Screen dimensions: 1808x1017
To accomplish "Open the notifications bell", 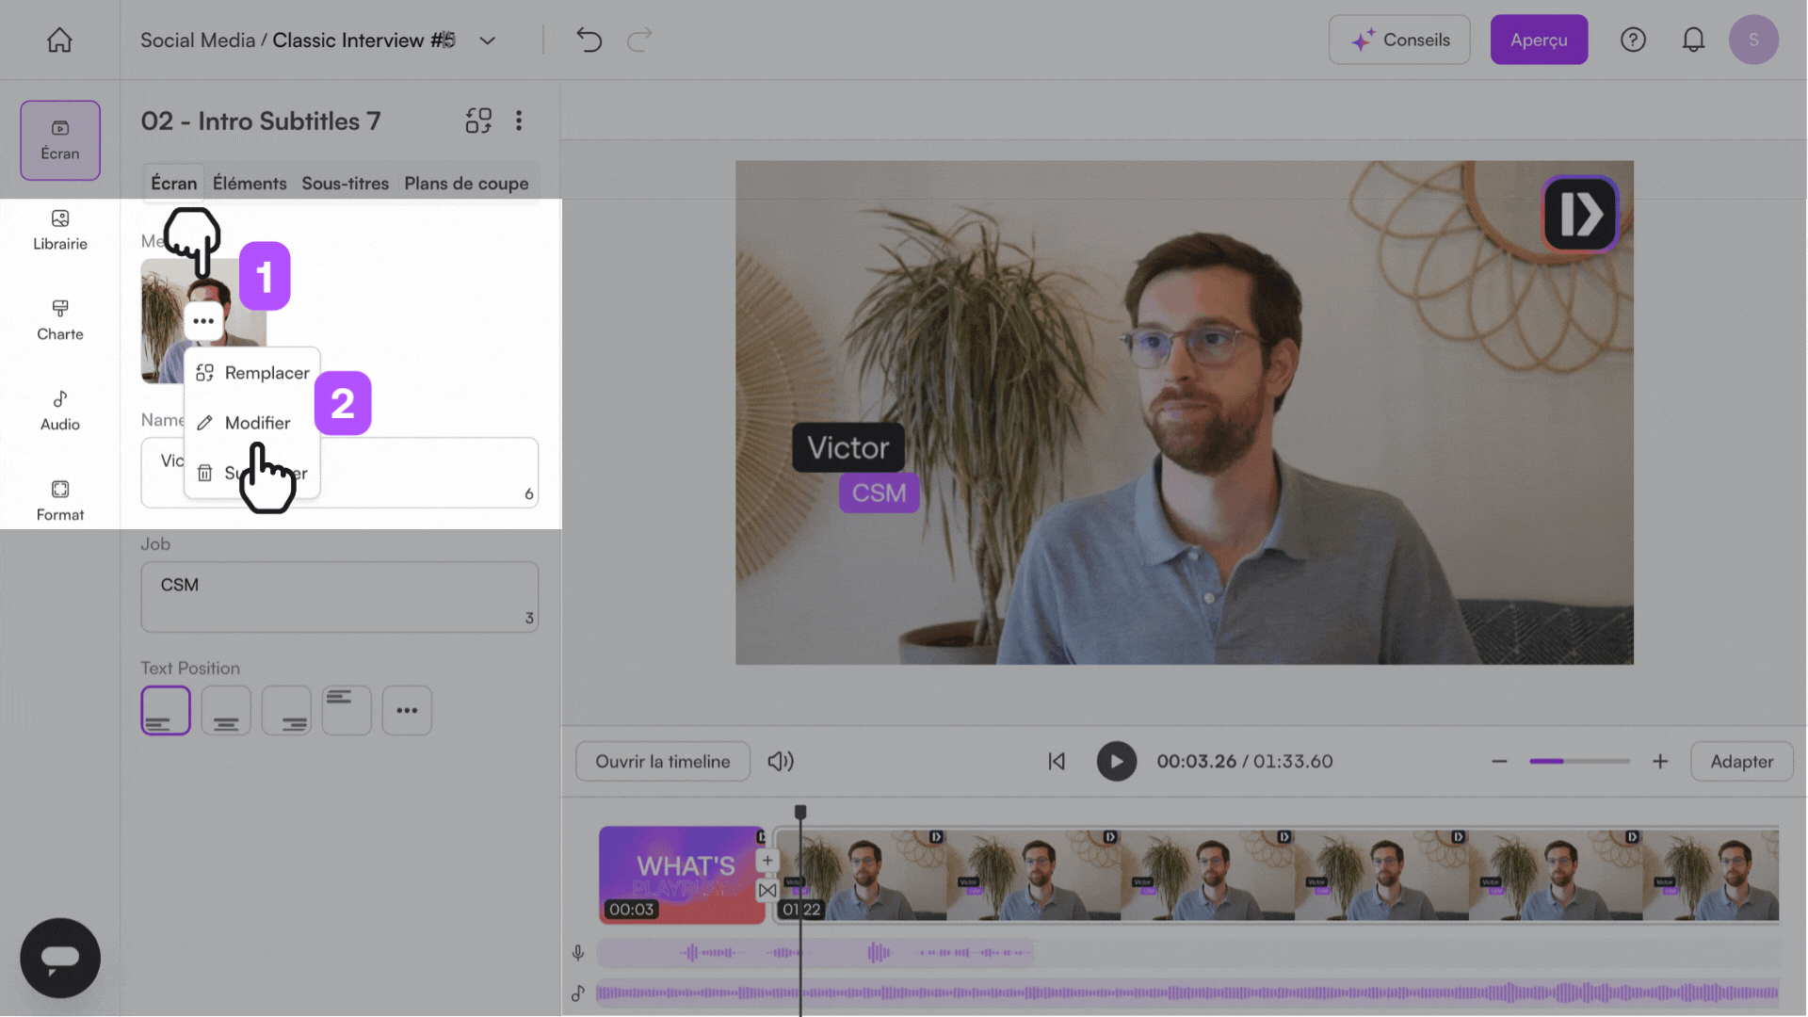I will pos(1692,40).
